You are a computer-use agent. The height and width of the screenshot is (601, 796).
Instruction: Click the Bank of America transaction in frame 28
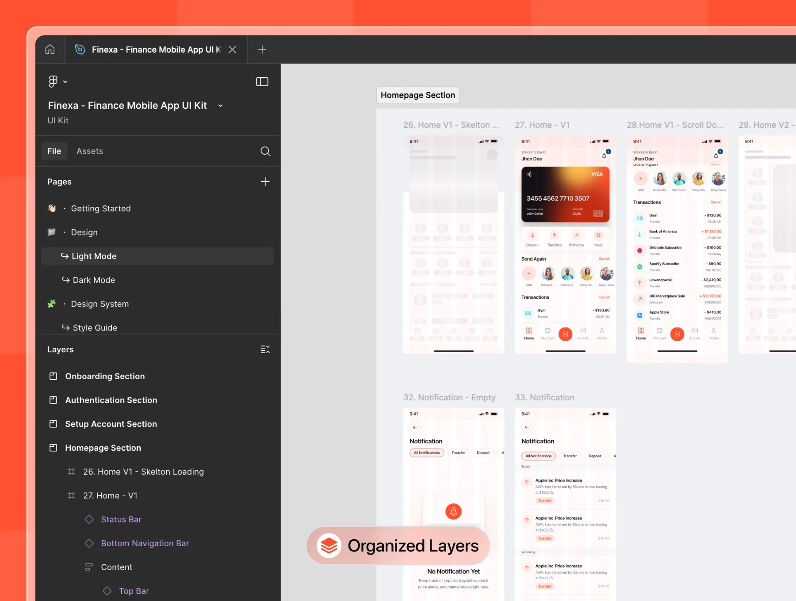tap(677, 235)
